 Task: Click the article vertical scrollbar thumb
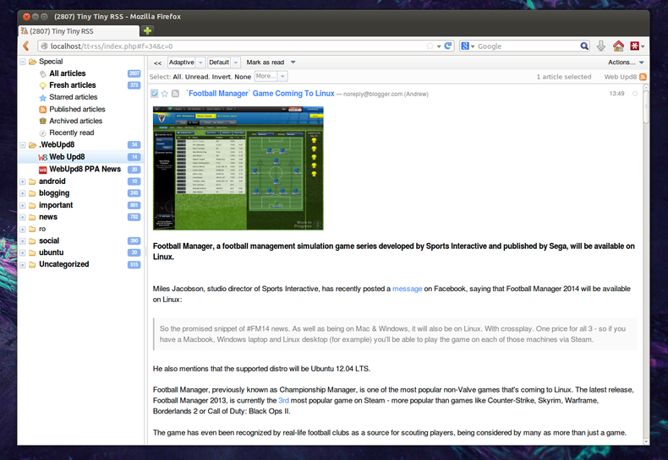click(x=646, y=106)
